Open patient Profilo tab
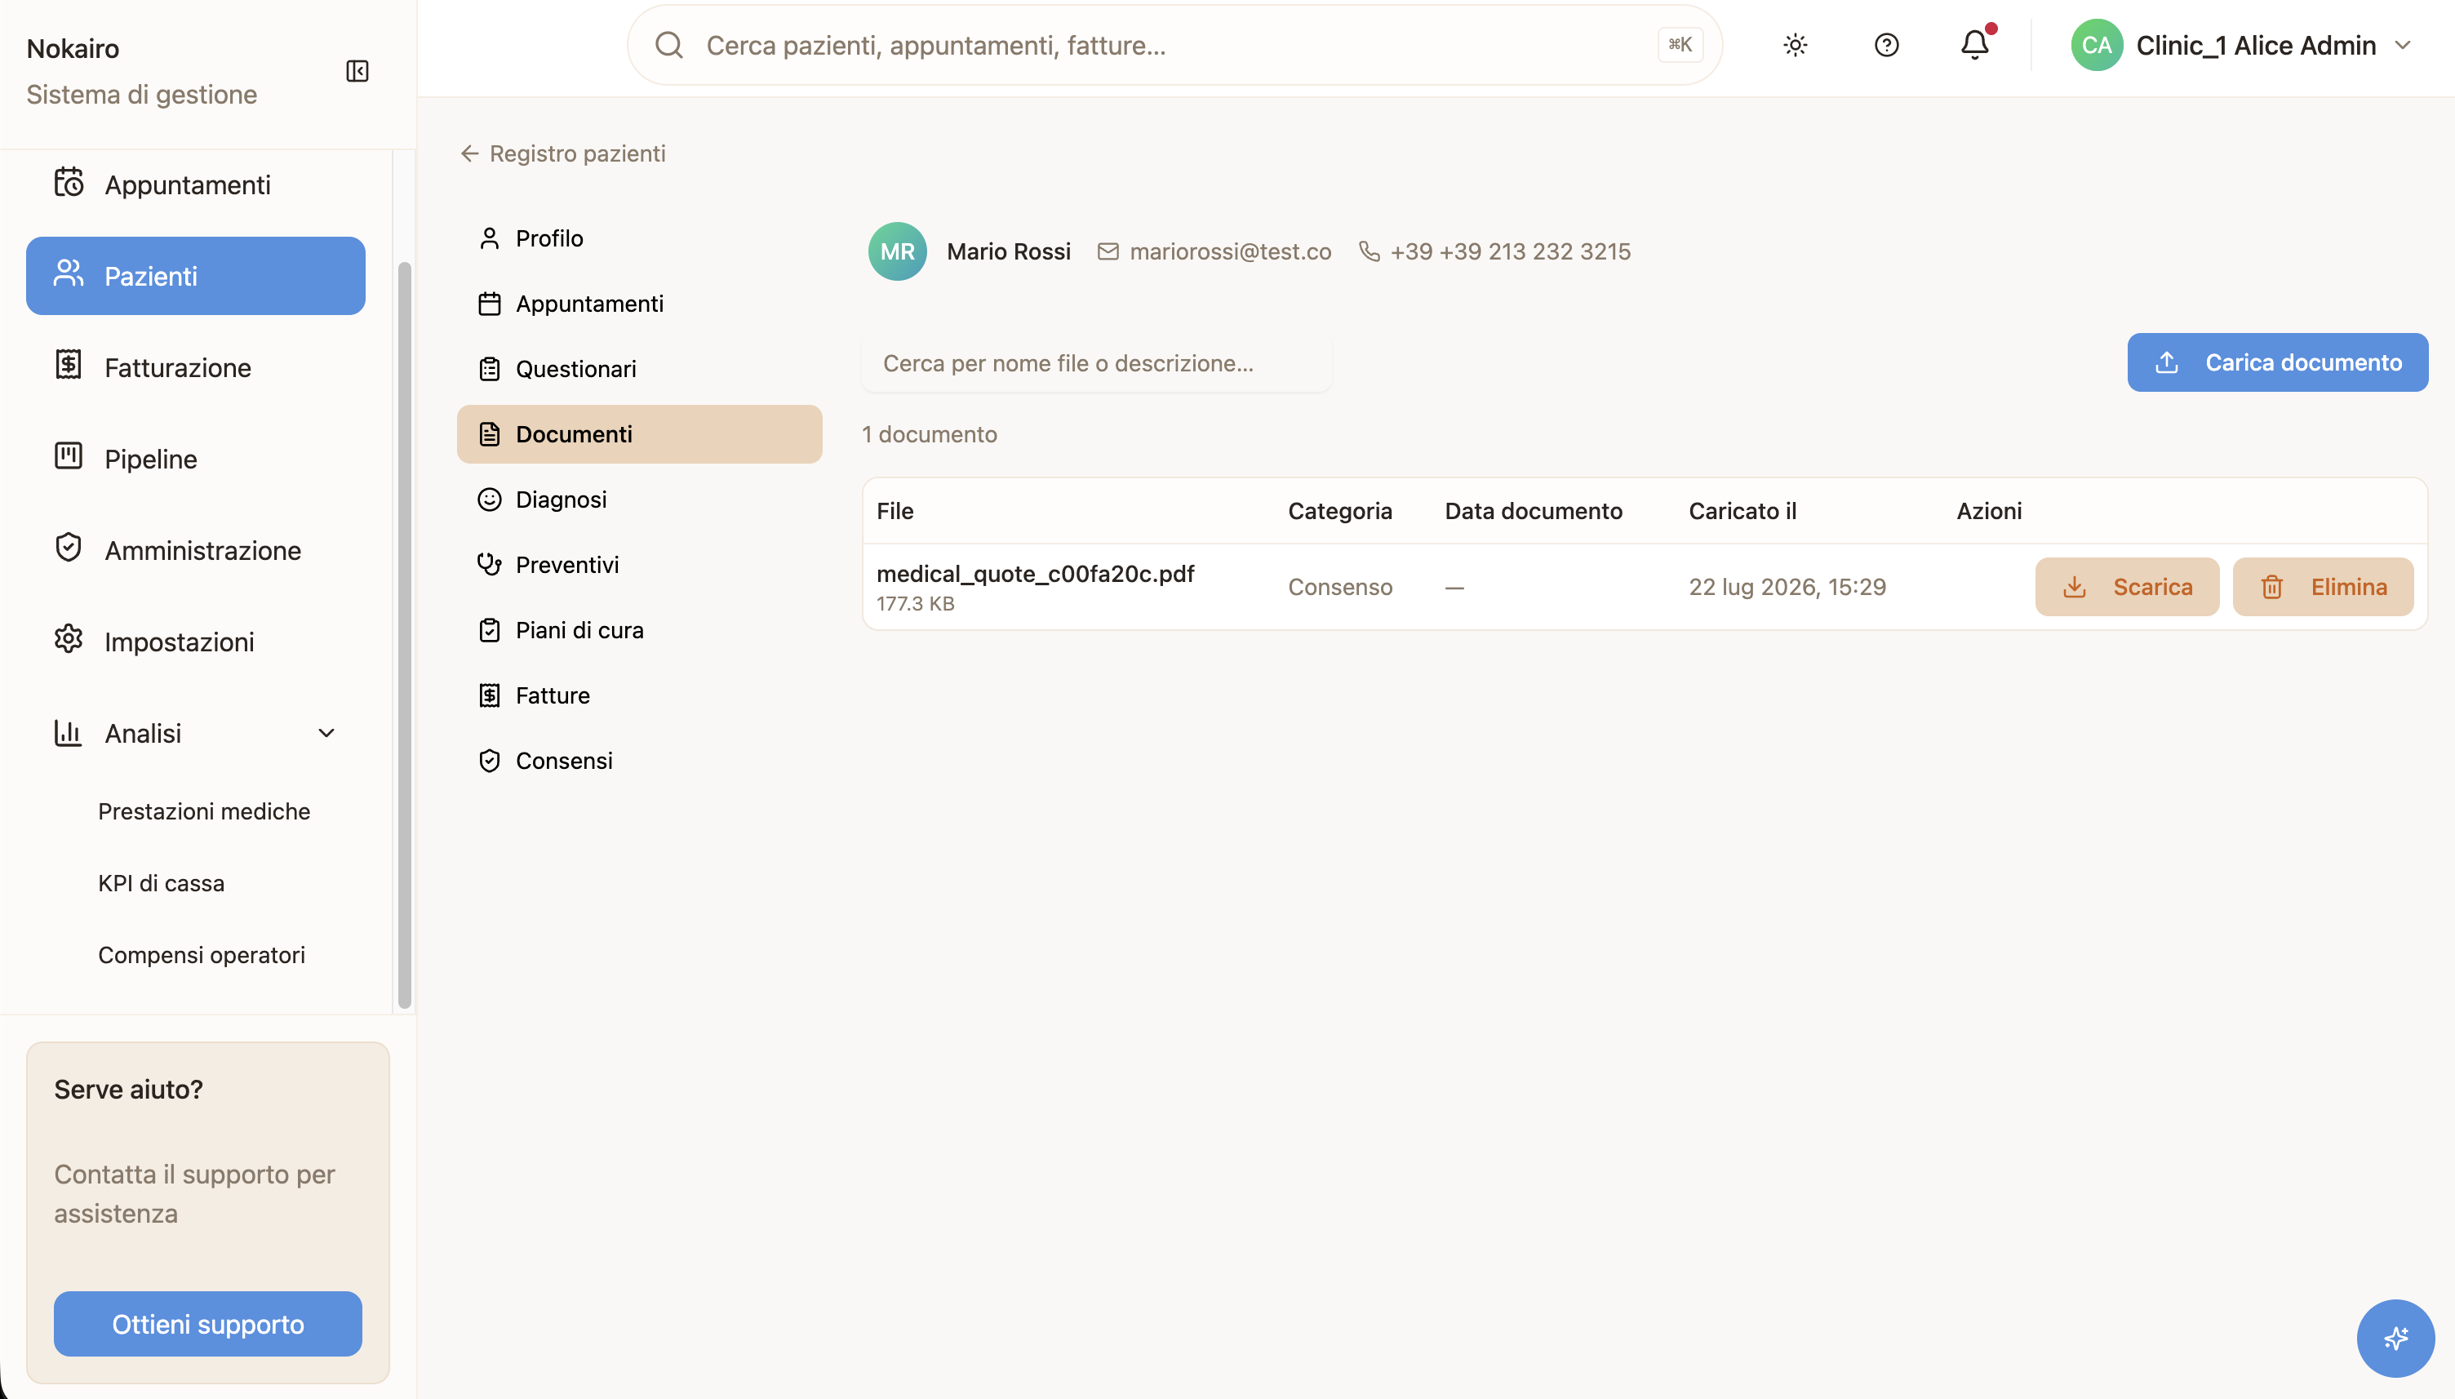The width and height of the screenshot is (2455, 1399). 640,238
